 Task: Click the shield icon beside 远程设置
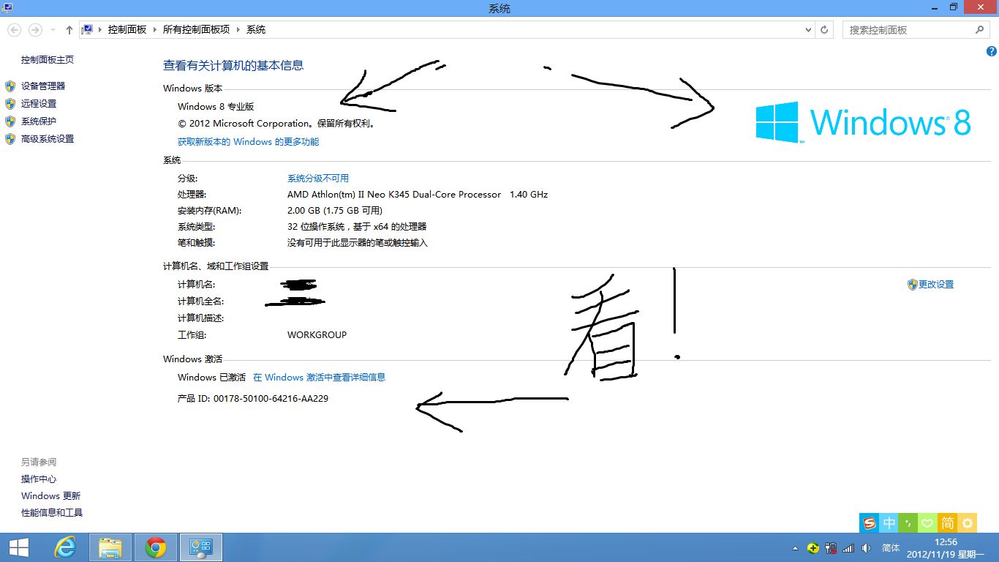click(10, 104)
